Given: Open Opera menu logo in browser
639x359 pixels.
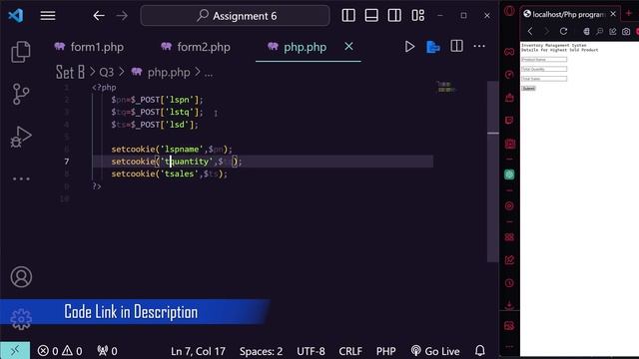Looking at the screenshot, I should pyautogui.click(x=509, y=11).
